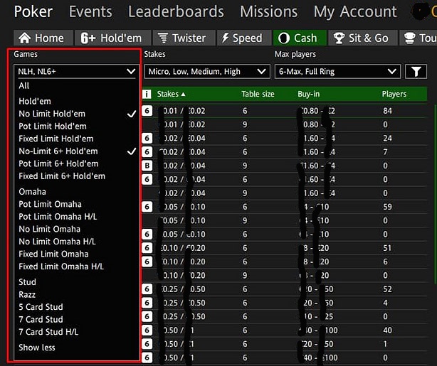Screen dimensions: 437x366
Task: Check Pot Limit Omaha H/L option
Action: 77,217
